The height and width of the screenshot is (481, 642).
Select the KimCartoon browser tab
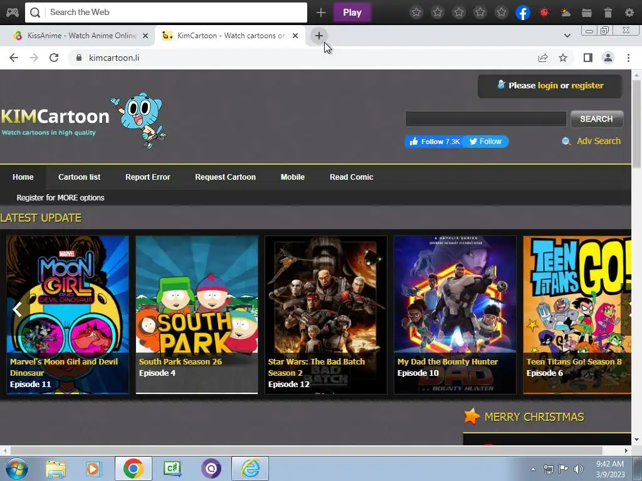tap(229, 36)
